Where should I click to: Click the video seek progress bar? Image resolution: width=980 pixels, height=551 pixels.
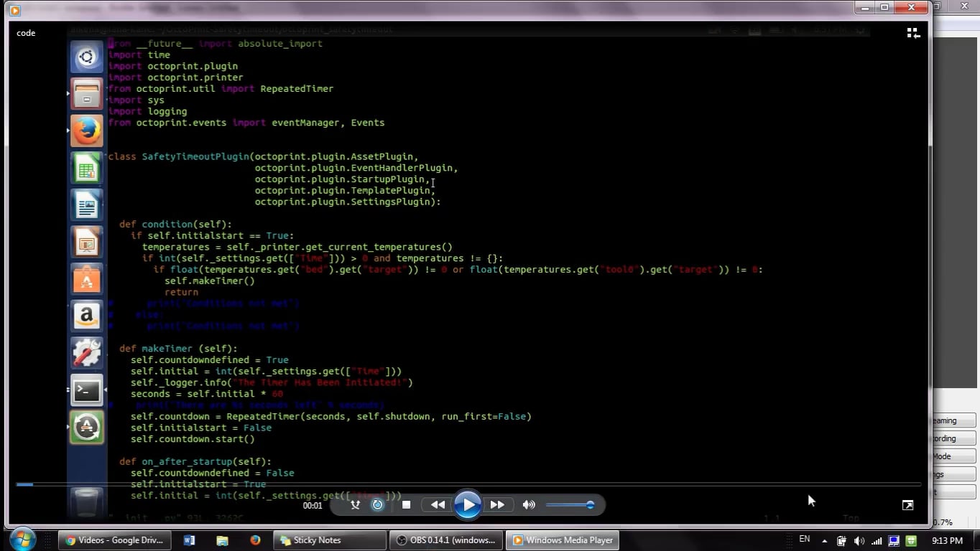pos(467,484)
